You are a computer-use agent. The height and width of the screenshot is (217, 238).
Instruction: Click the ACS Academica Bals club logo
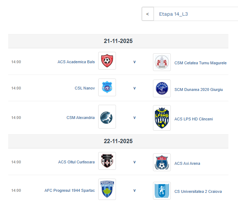point(107,61)
